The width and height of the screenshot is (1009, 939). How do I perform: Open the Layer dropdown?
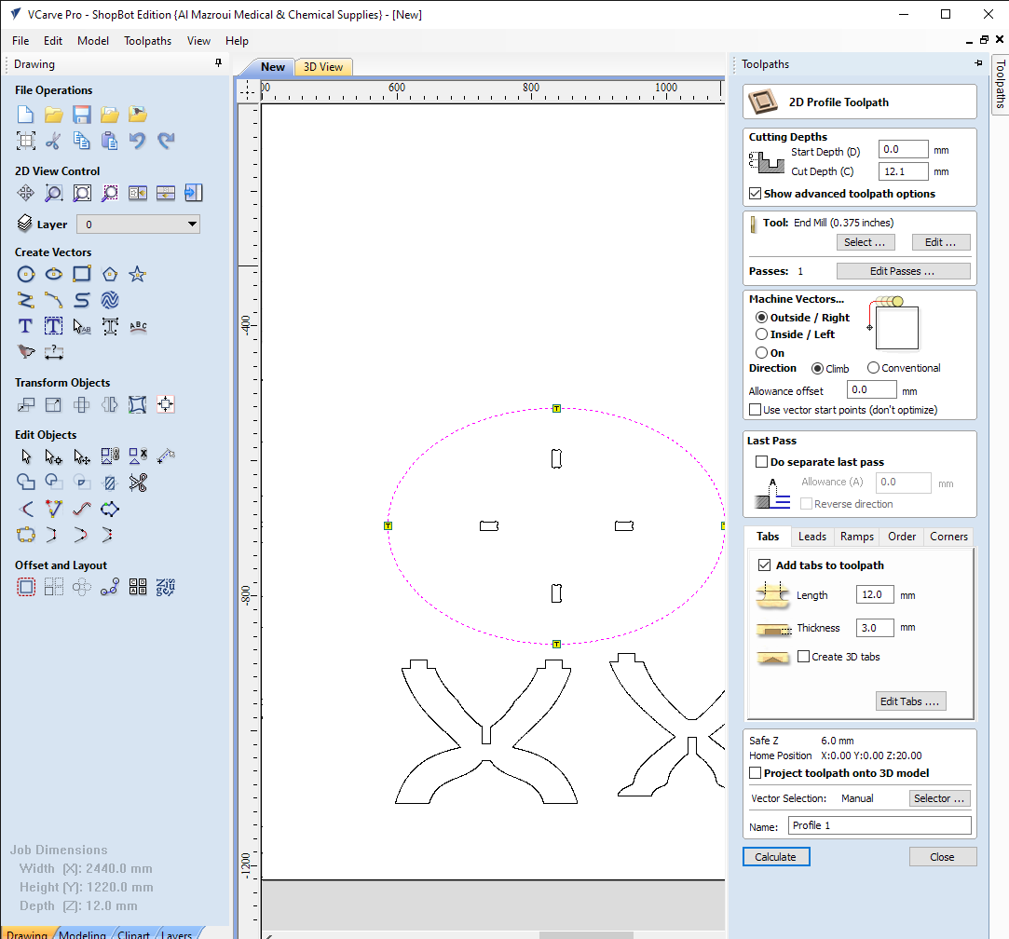click(x=138, y=224)
